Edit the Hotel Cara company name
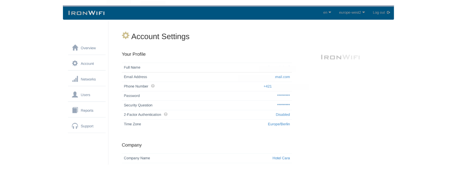450x175 pixels. [x=281, y=158]
